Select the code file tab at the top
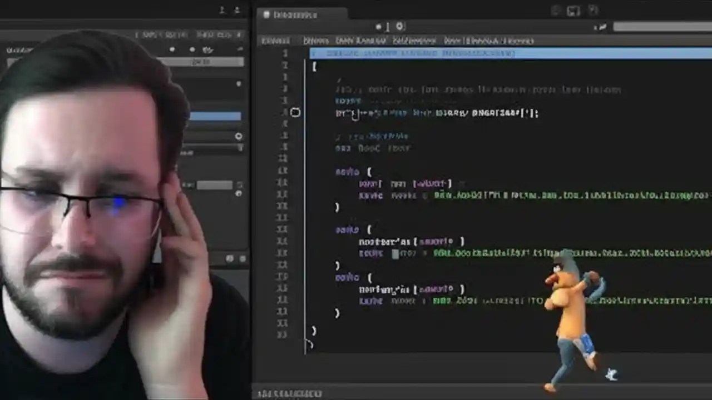Screen dimensions: 712x400 point(295,15)
